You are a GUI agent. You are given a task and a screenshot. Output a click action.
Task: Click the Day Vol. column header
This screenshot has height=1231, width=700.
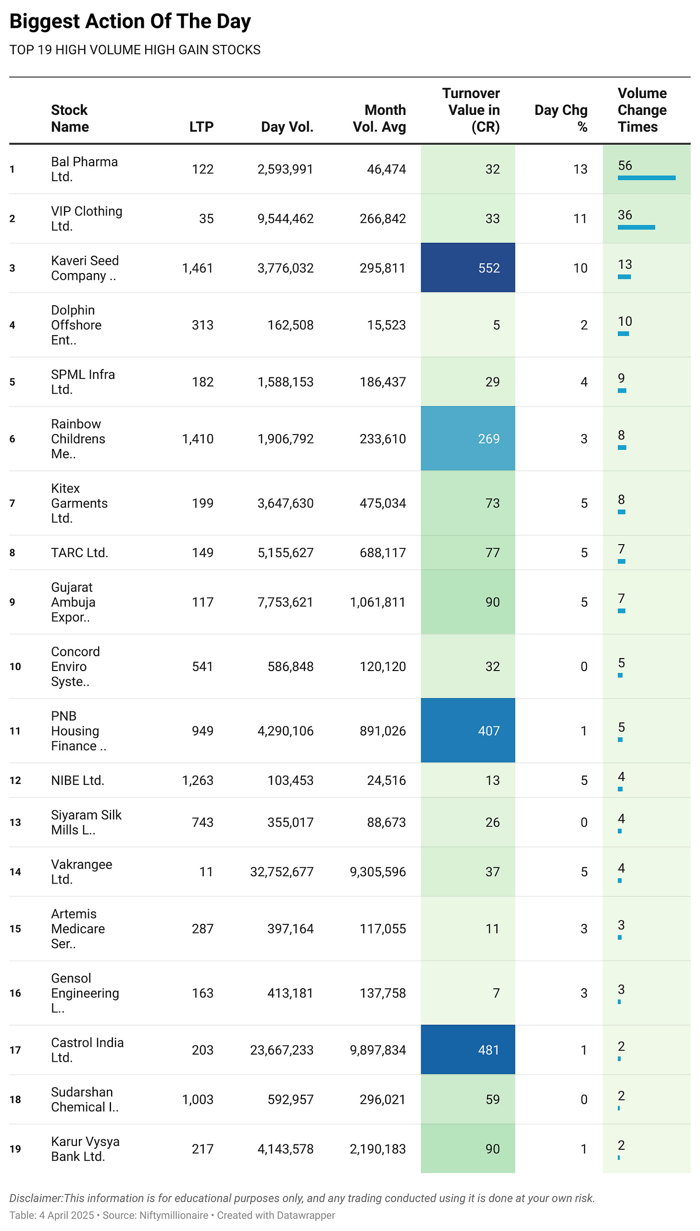287,127
